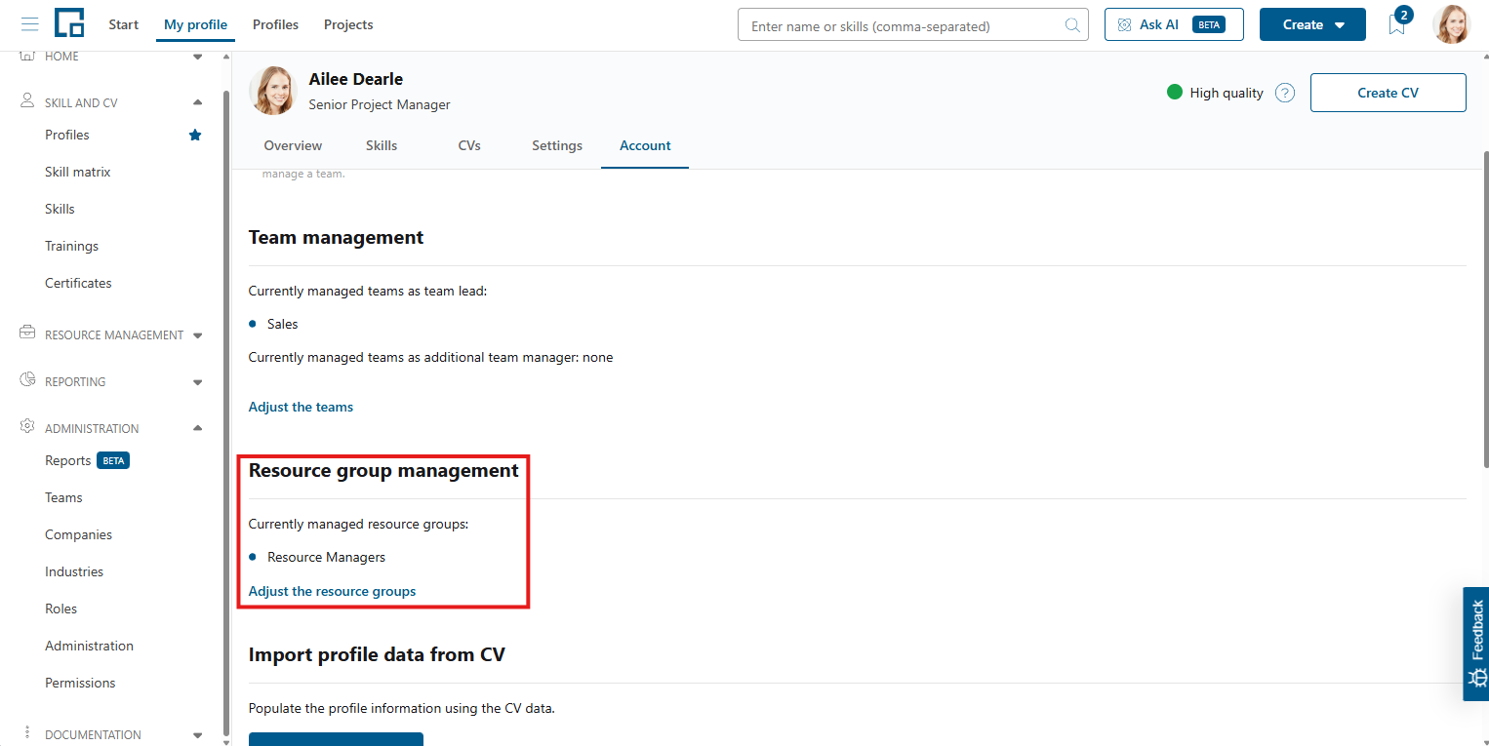This screenshot has width=1489, height=746.
Task: Open the Create dropdown button
Action: pos(1312,24)
